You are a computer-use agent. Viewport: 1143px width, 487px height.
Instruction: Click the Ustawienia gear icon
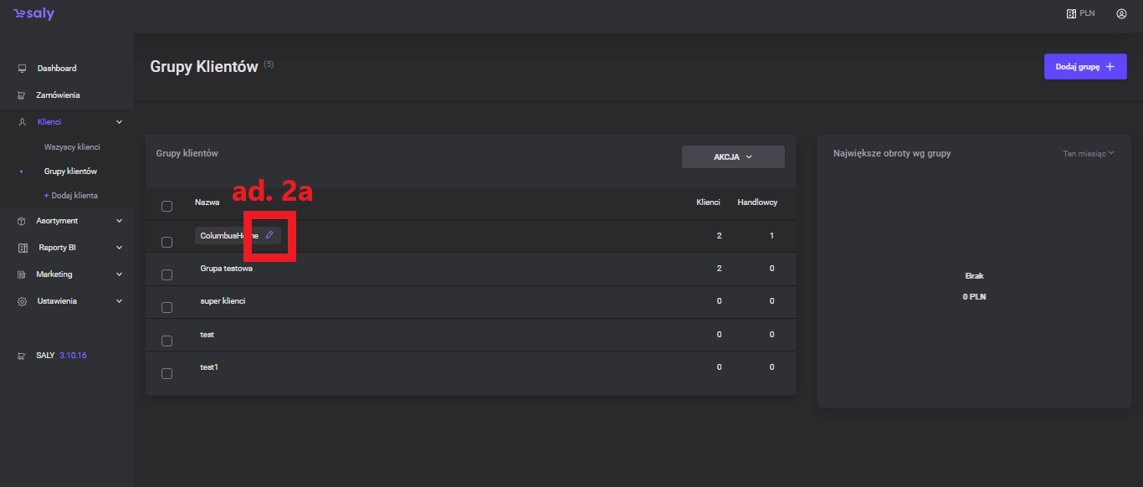[23, 301]
